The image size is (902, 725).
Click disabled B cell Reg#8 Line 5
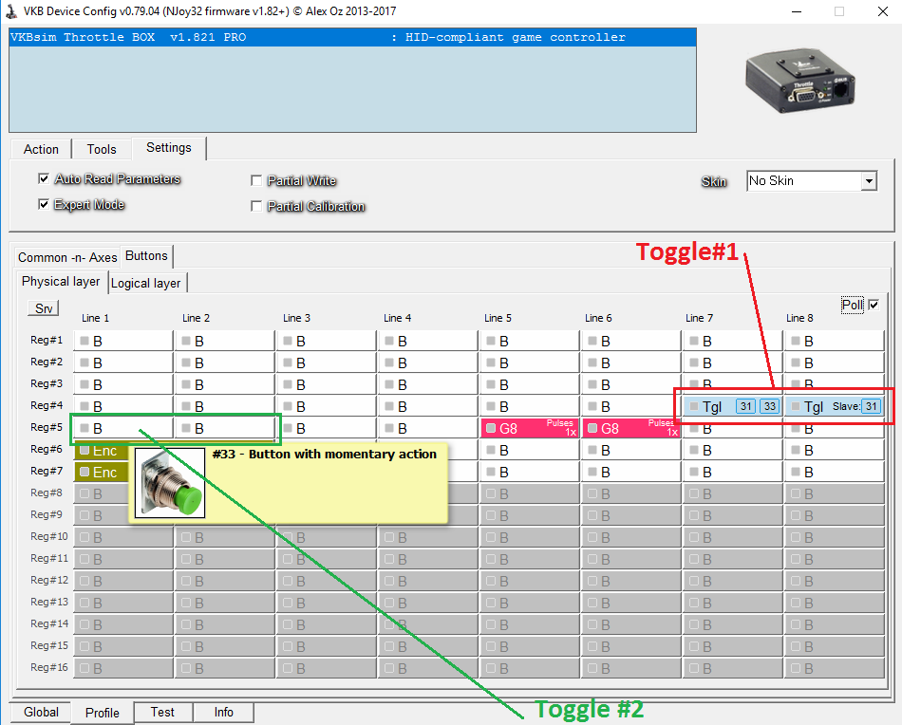tap(530, 493)
